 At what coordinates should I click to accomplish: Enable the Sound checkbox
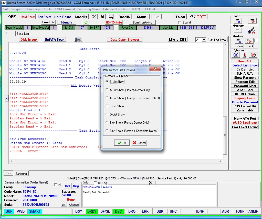click(180, 22)
